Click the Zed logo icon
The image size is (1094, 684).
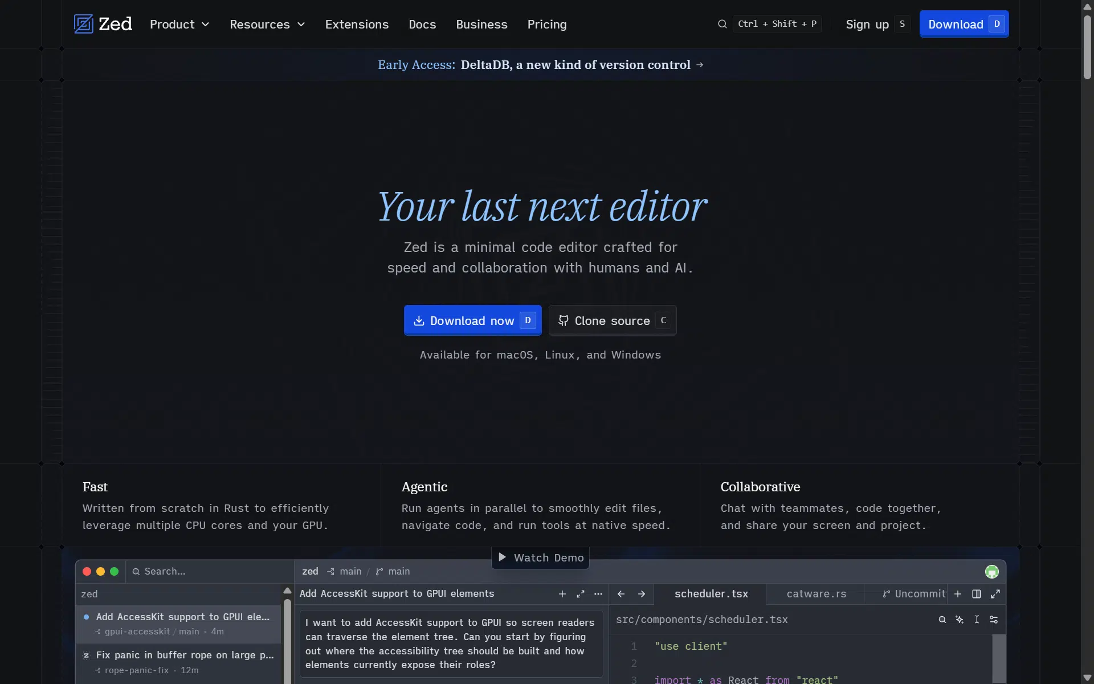83,24
